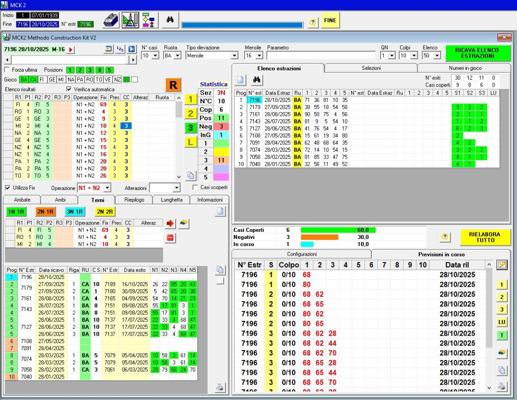Viewport: 517px width, 400px height.
Task: Enable the Forza ultima checkbox
Action: click(x=7, y=70)
